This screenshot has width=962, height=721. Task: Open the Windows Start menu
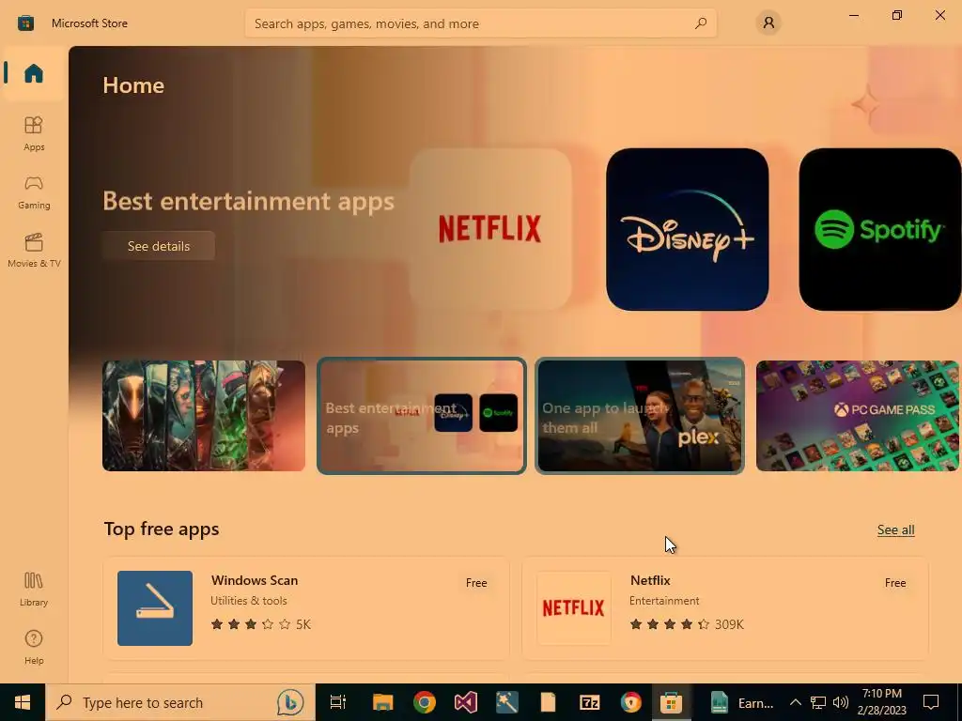click(x=23, y=702)
